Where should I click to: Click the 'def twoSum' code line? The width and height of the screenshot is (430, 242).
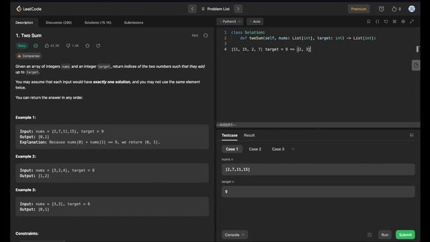click(x=308, y=38)
